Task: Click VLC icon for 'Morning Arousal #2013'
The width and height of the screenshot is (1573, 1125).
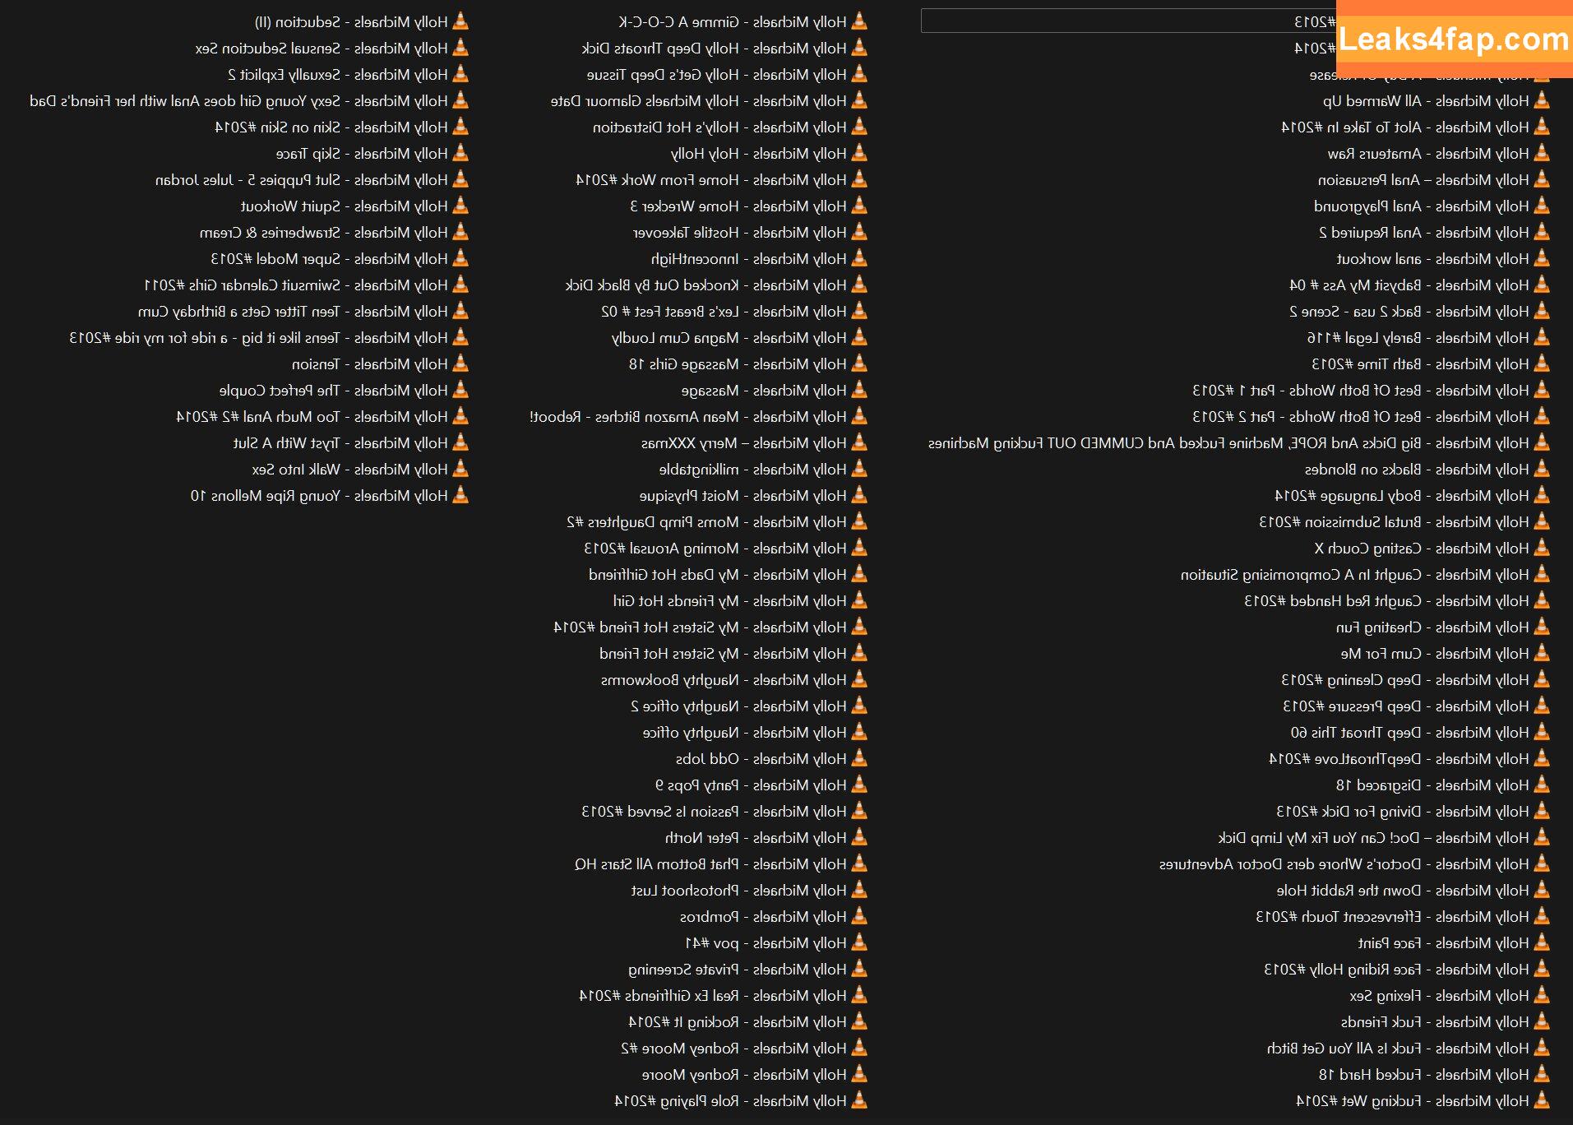Action: tap(859, 548)
